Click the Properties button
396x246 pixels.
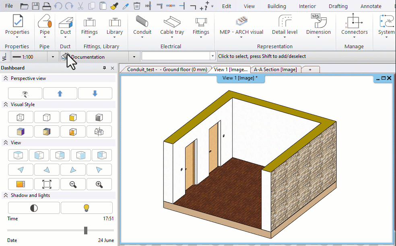(17, 25)
